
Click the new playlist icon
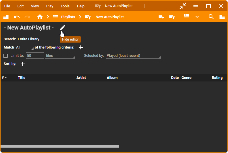(x=161, y=17)
